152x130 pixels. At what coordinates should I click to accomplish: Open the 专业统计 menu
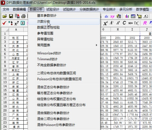click(x=109, y=9)
